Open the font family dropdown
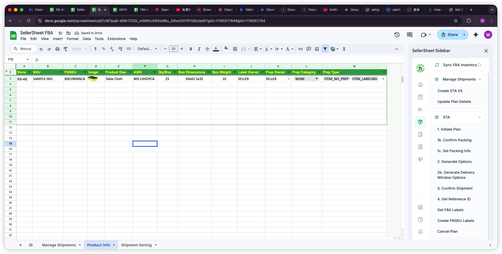This screenshot has width=502, height=254. (x=147, y=49)
